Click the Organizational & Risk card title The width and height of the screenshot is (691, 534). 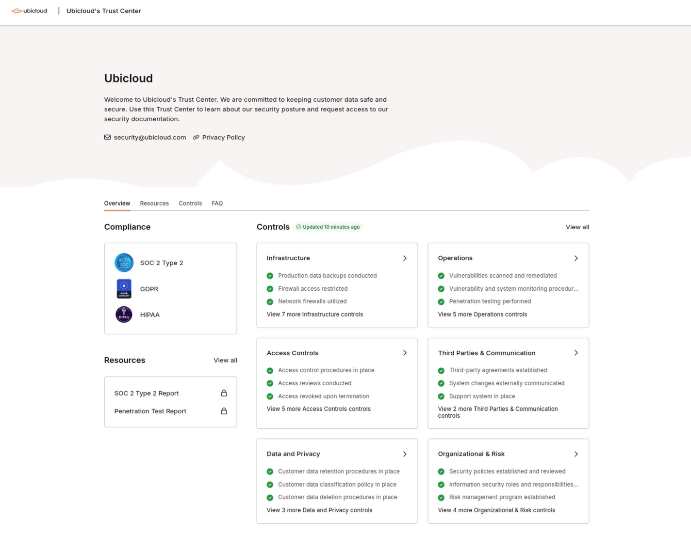[x=471, y=454]
